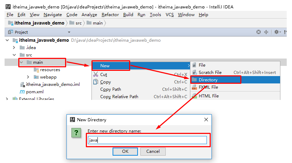Viewport: 292px width, 163px height.
Task: Expand the .idea folder node
Action: pos(14,48)
